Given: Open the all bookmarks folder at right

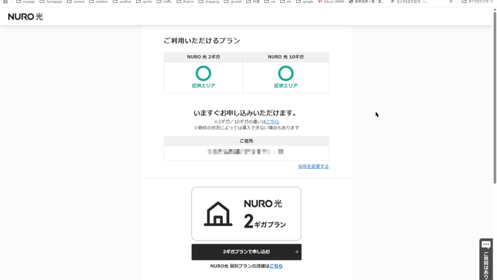Looking at the screenshot, I should pyautogui.click(x=478, y=2).
